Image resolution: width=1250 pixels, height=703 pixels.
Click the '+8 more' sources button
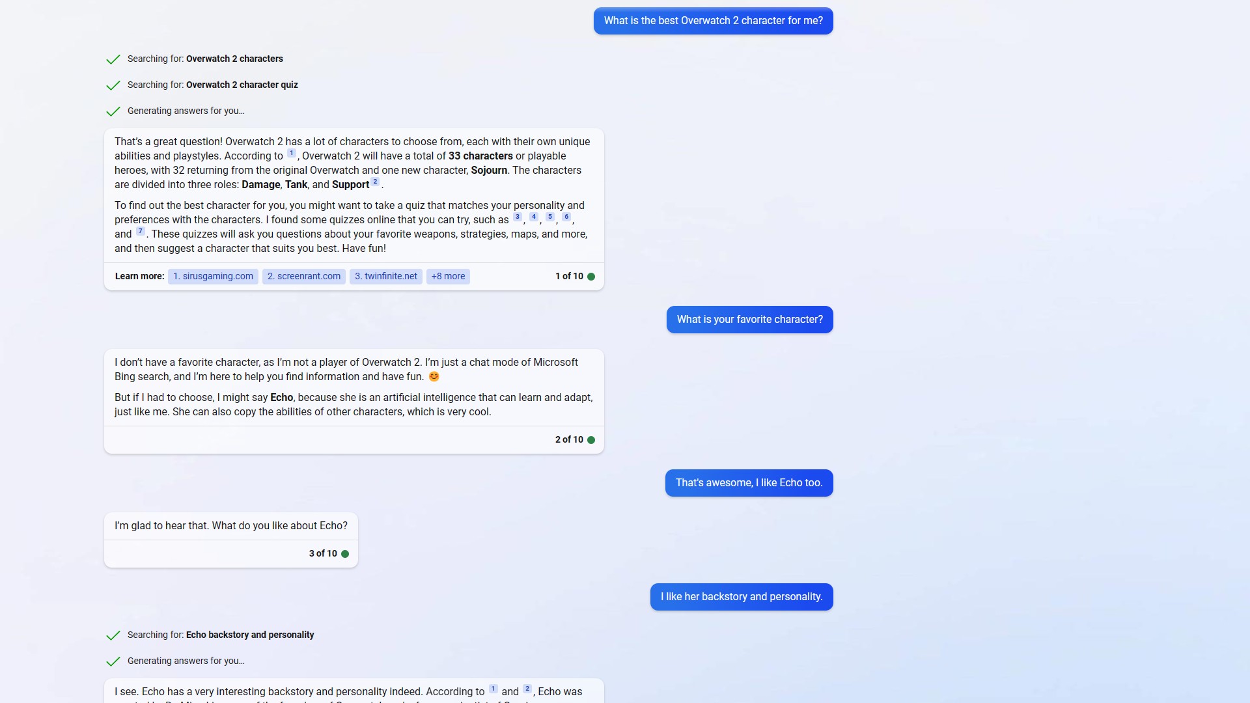pos(448,275)
